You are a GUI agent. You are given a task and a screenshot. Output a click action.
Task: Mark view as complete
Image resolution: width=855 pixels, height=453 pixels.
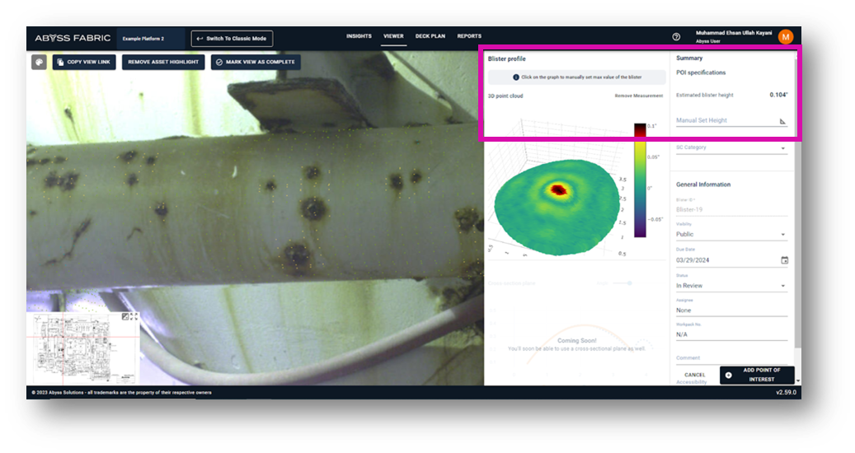point(255,62)
